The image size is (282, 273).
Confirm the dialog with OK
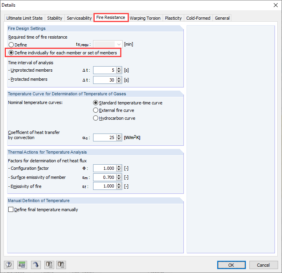pos(231,265)
